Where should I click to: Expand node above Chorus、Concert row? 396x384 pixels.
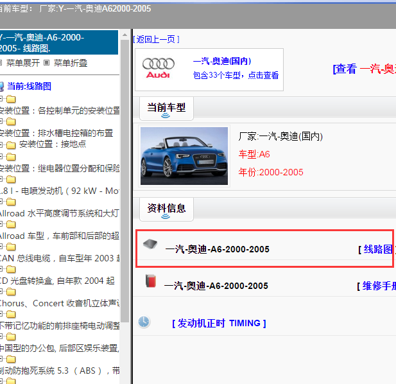(x=1, y=292)
